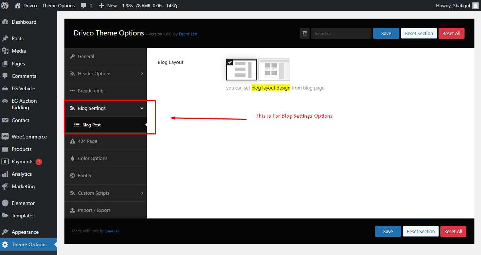Open the Footer settings tab

tap(105, 175)
